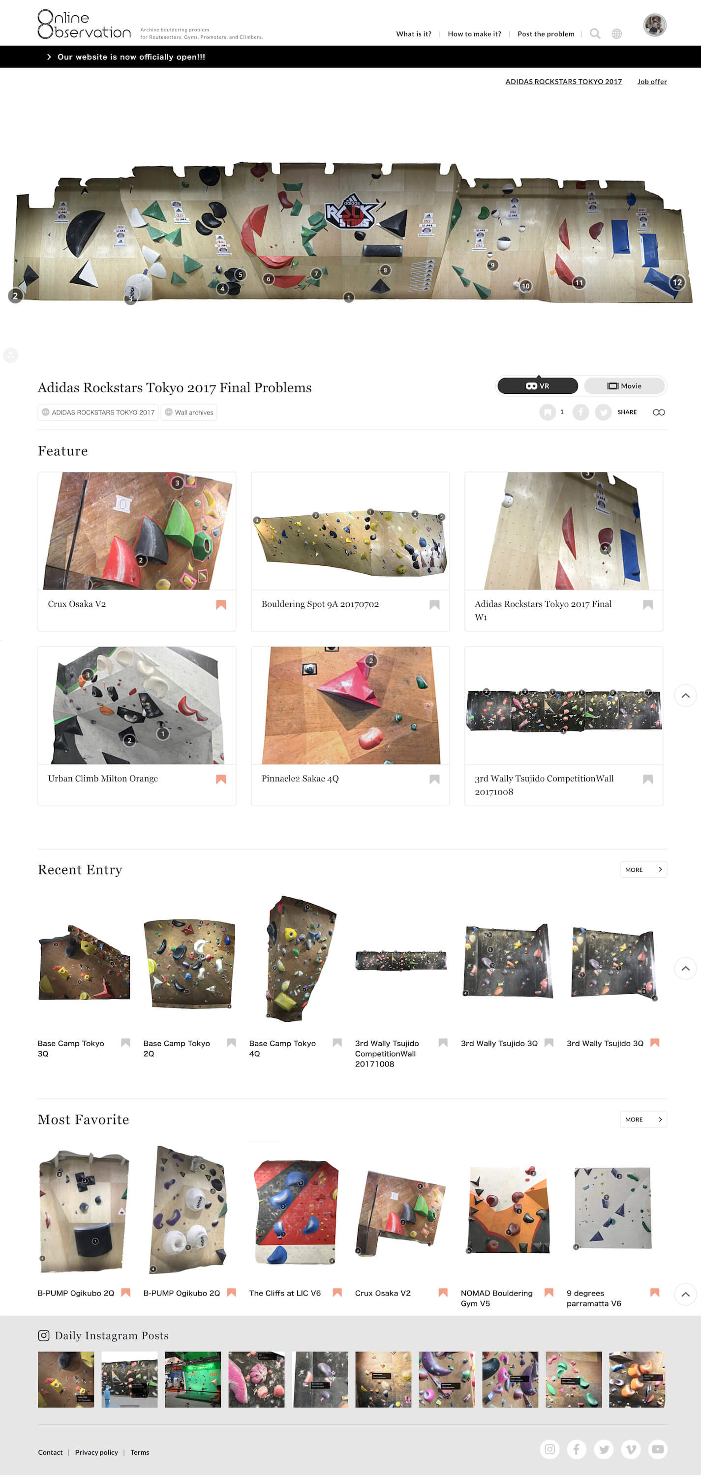Open the user profile avatar
The image size is (701, 1475).
(x=655, y=25)
